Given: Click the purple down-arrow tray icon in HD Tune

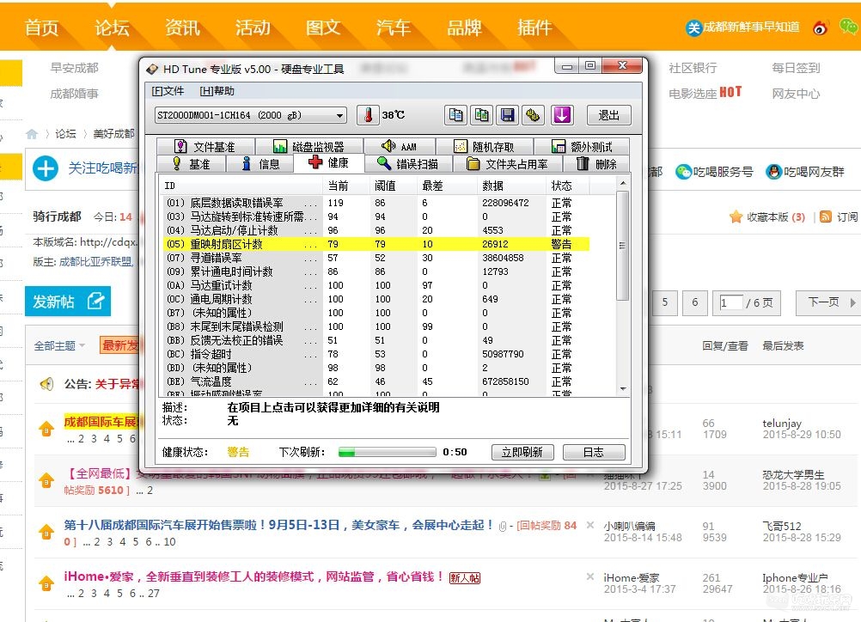Looking at the screenshot, I should tap(562, 115).
